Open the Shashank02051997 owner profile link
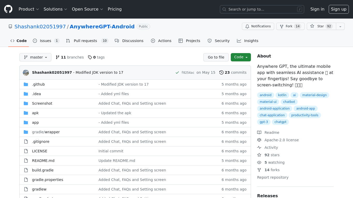 40,27
